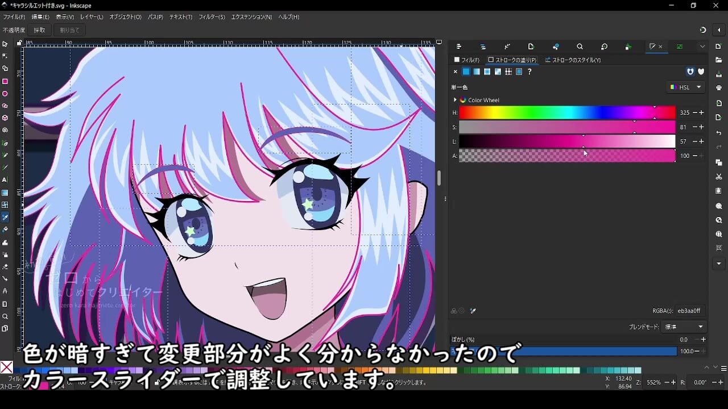
Task: Select the Text tool
Action: [x=5, y=180]
